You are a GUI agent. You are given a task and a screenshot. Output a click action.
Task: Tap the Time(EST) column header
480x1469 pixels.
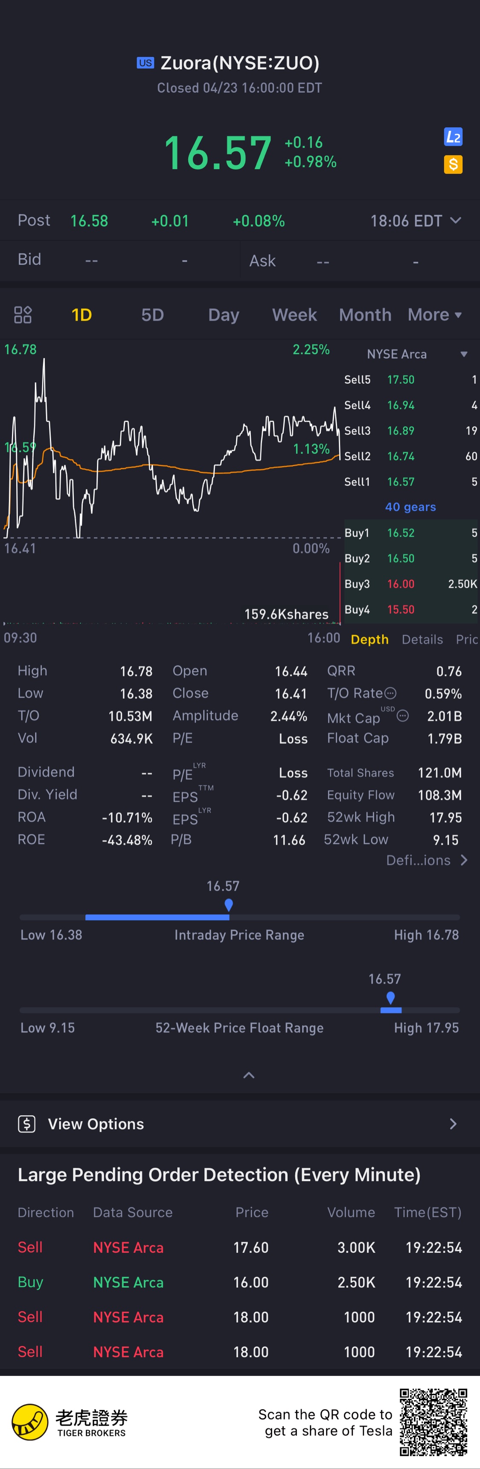pyautogui.click(x=428, y=1212)
